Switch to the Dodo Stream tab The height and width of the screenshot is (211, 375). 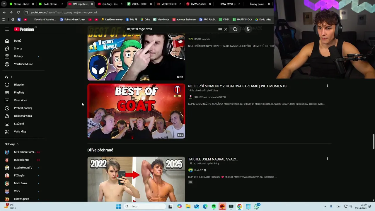[x=51, y=4]
